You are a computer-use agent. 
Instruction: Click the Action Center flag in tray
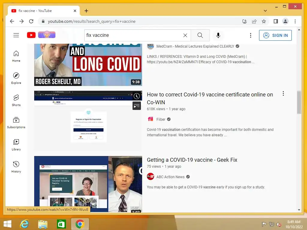(x=264, y=224)
